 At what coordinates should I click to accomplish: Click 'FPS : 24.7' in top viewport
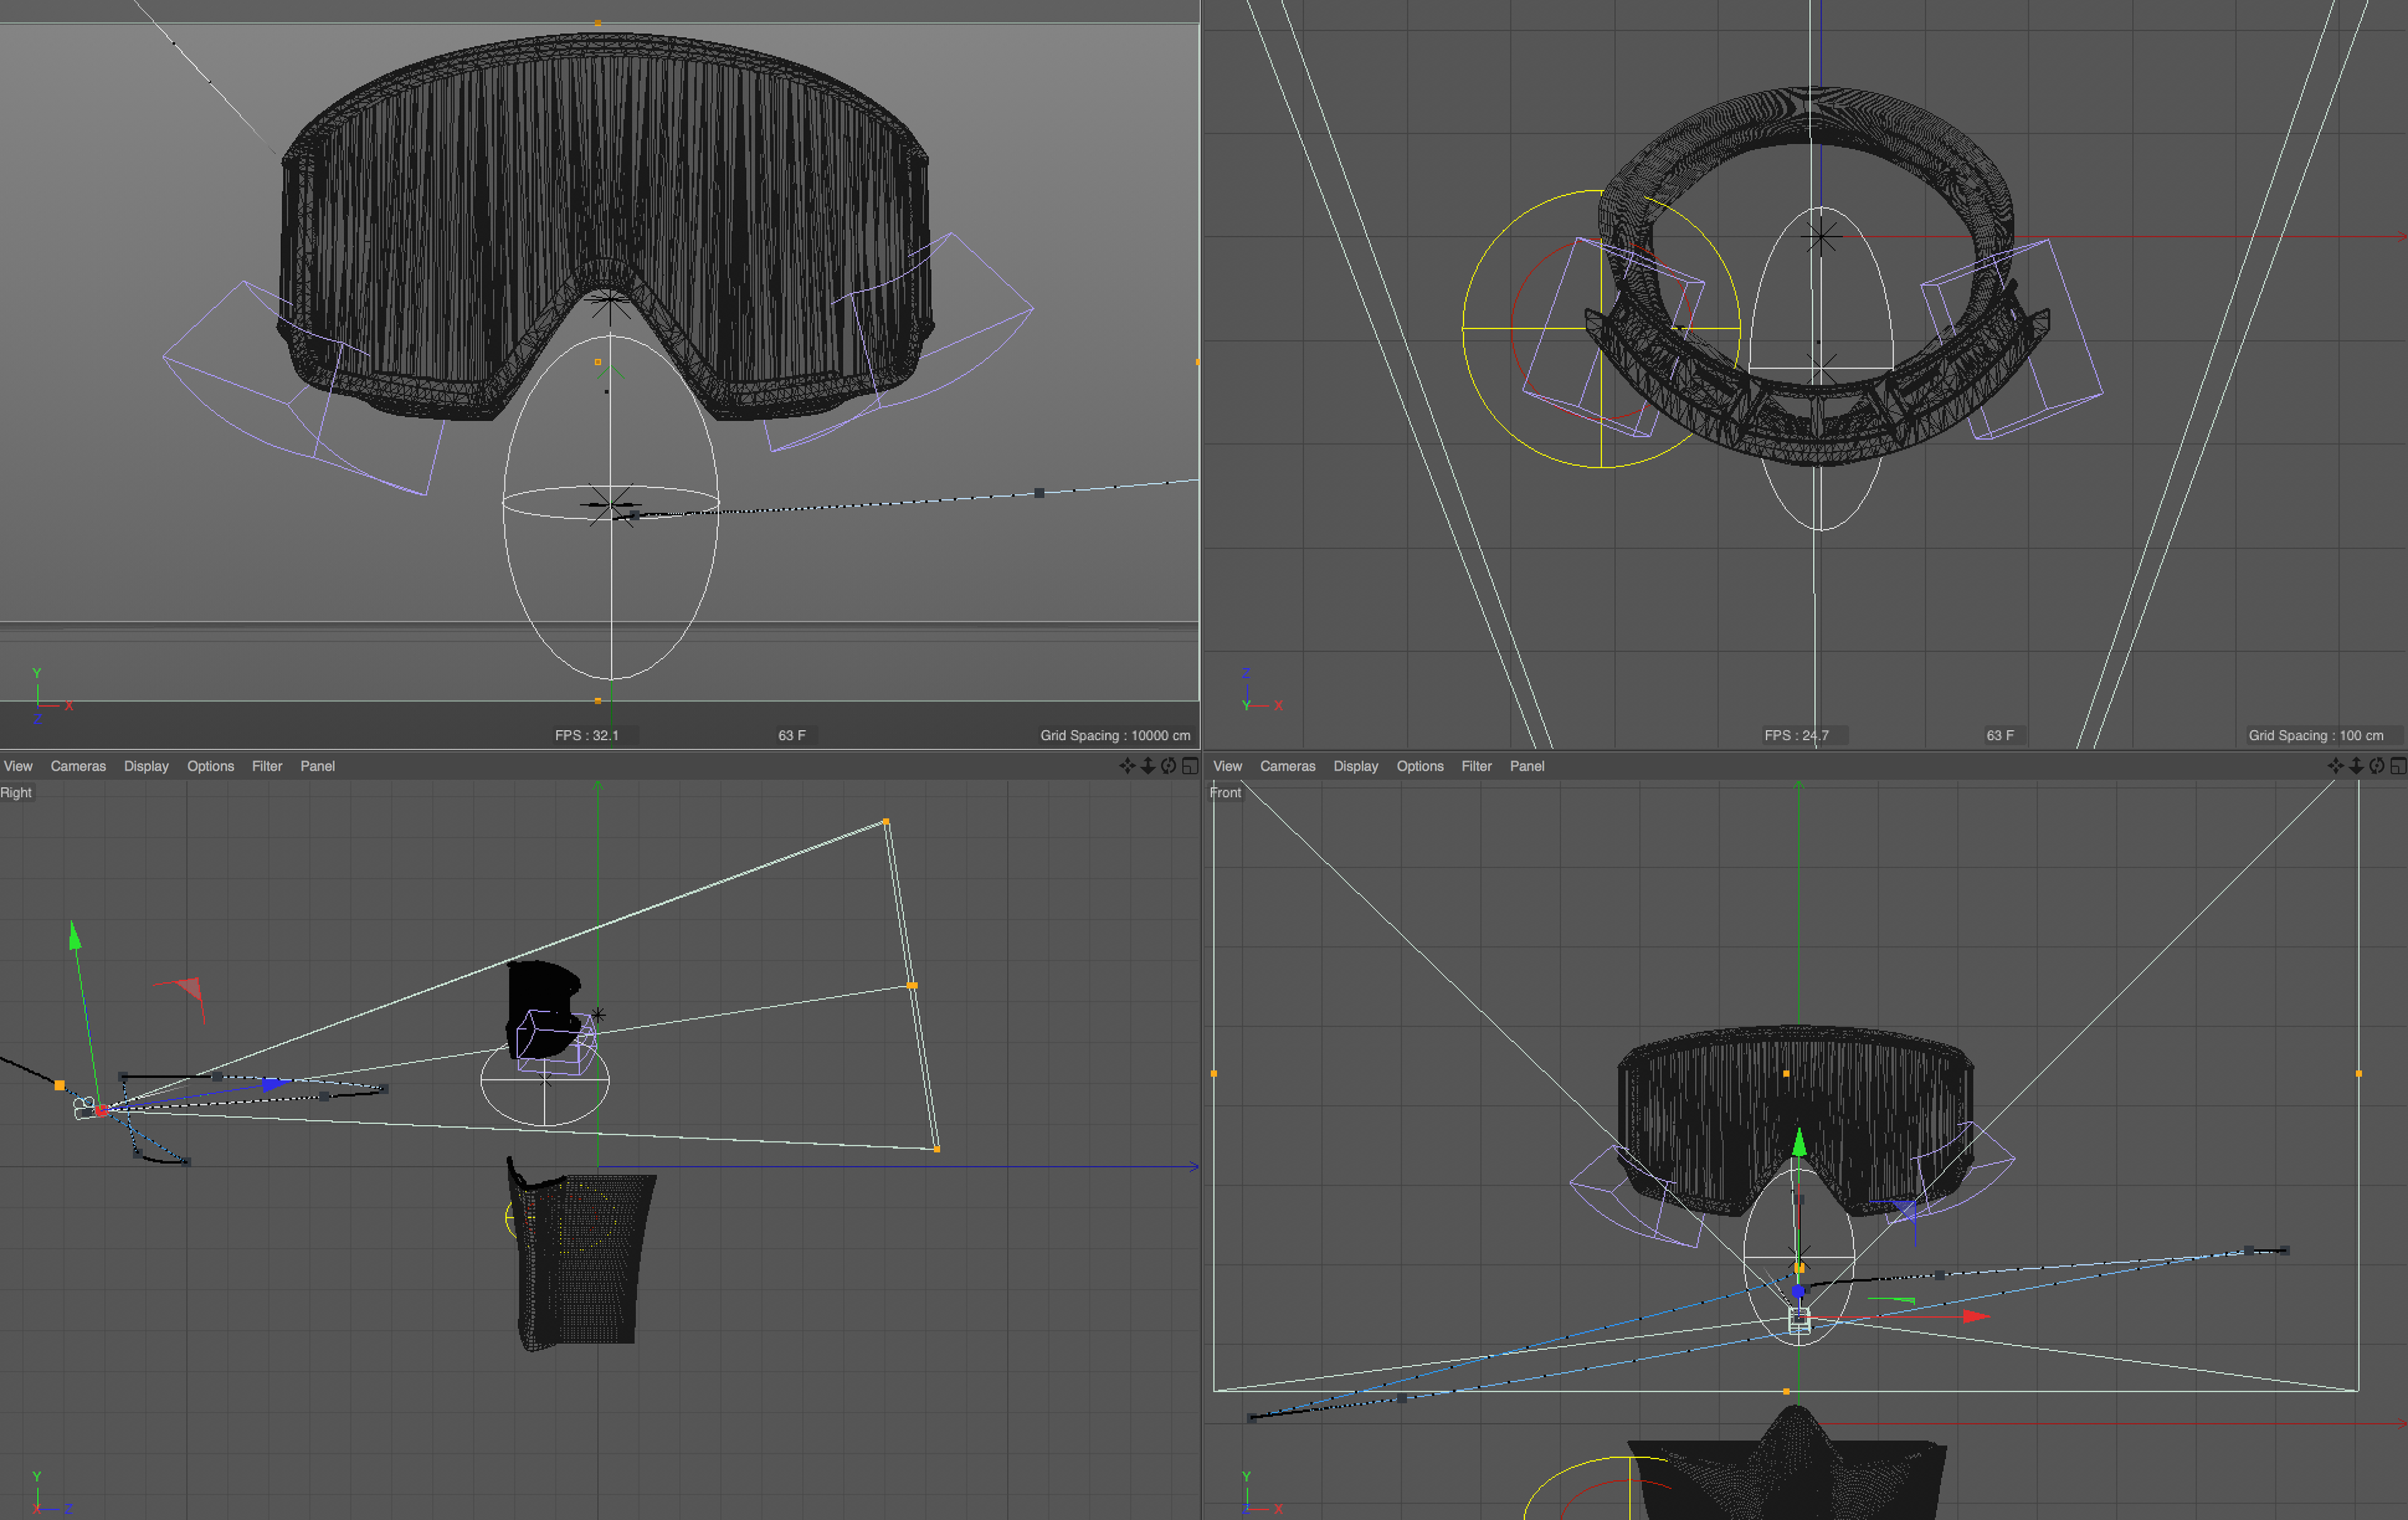(x=1796, y=735)
